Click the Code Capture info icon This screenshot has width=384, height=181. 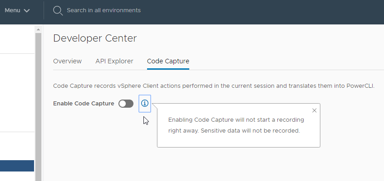click(145, 103)
